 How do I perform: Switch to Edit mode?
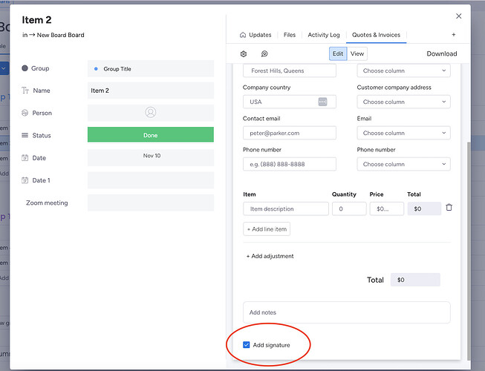(x=338, y=53)
